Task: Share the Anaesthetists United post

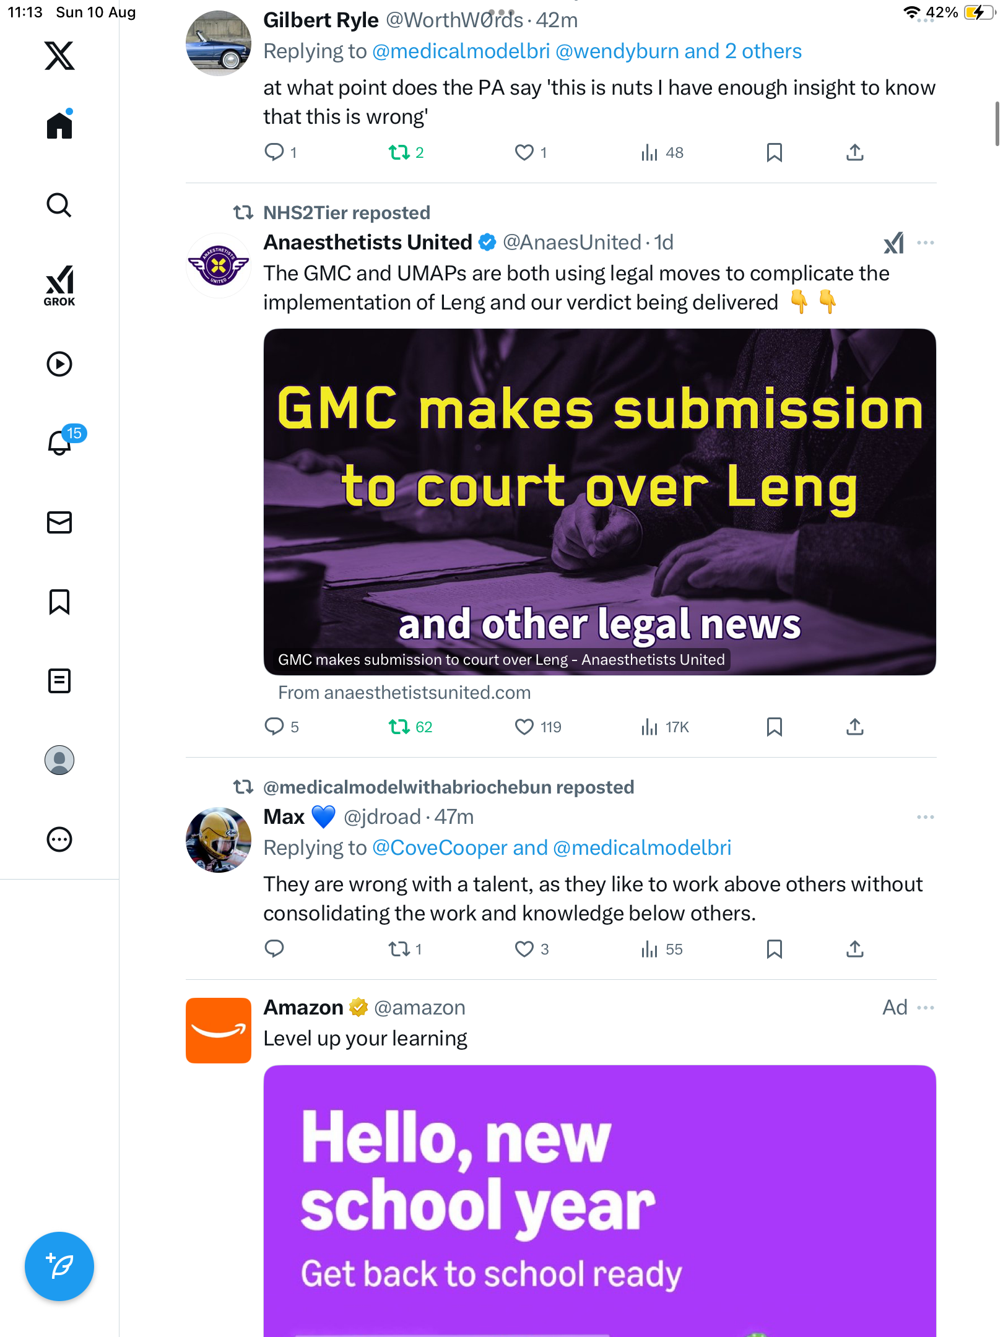Action: click(x=854, y=727)
